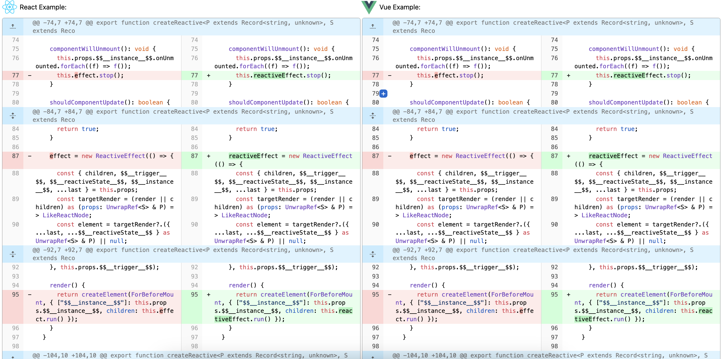The image size is (722, 359).
Task: Expand hidden lines at Vue -92,7 hunk
Action: (x=373, y=254)
